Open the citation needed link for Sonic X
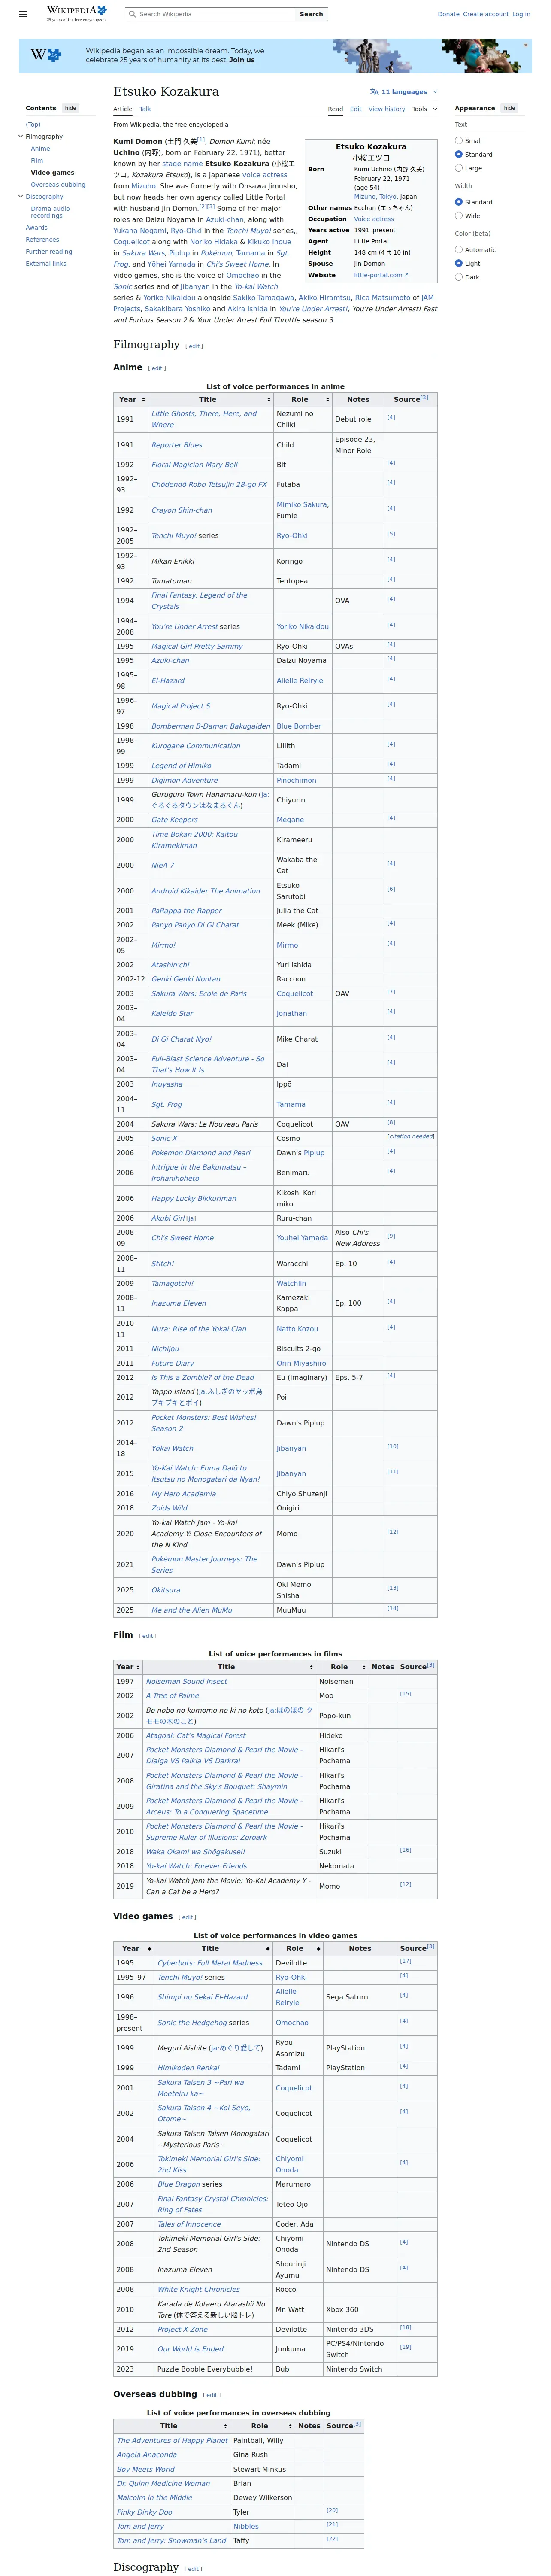The height and width of the screenshot is (2576, 551). [412, 1136]
